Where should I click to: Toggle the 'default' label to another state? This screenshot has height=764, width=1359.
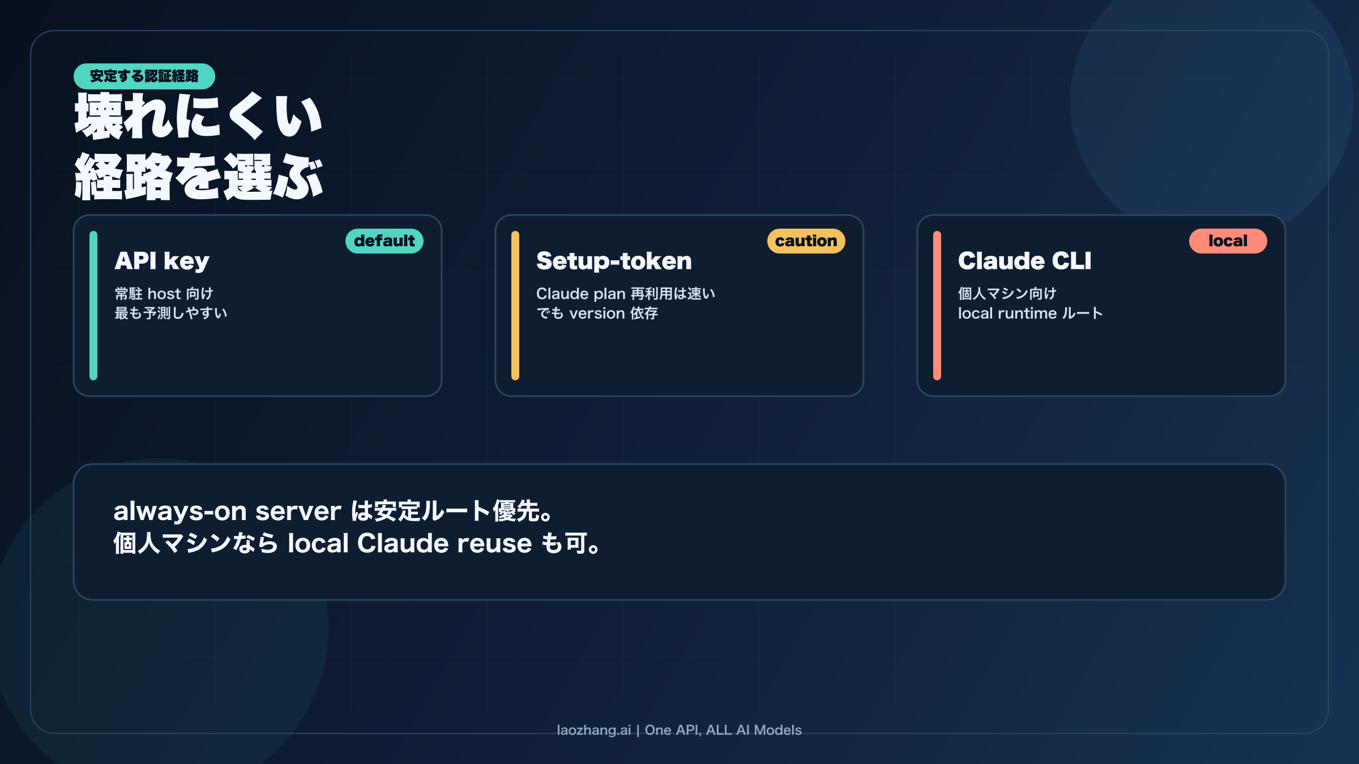pyautogui.click(x=385, y=241)
